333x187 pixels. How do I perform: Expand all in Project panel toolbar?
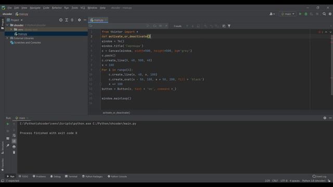tap(67, 20)
